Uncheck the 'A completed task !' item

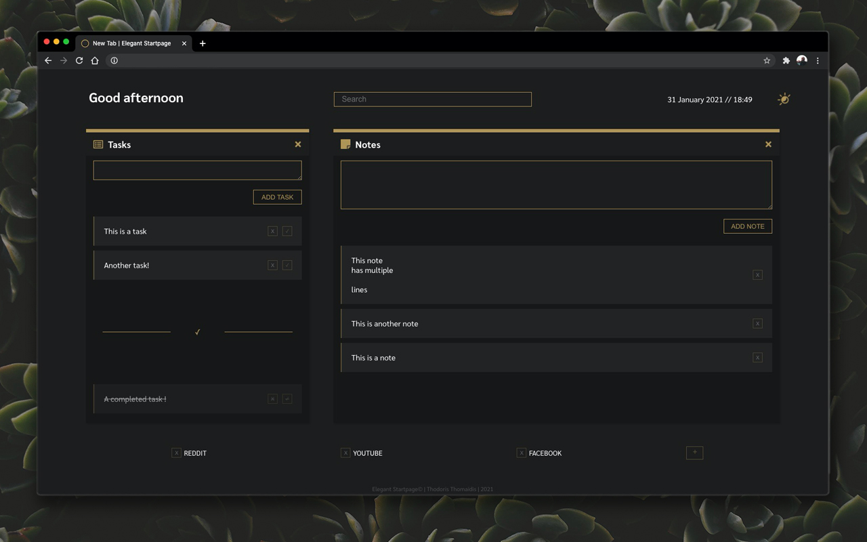[x=287, y=399]
